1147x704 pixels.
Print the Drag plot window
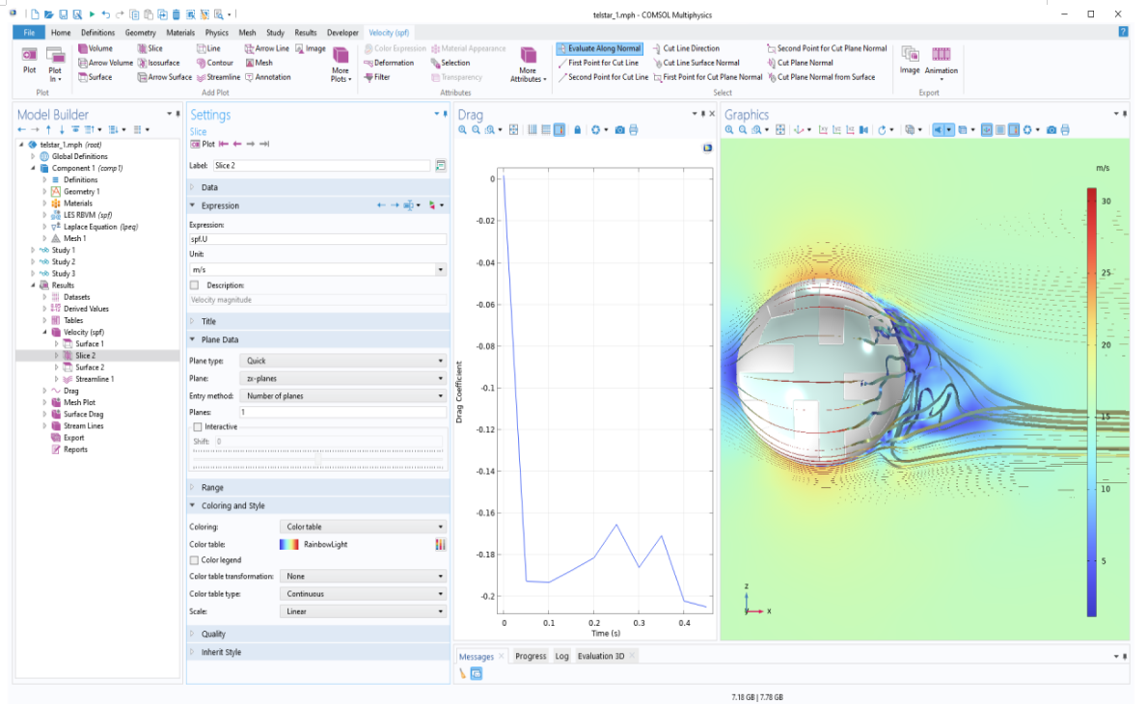pos(634,130)
